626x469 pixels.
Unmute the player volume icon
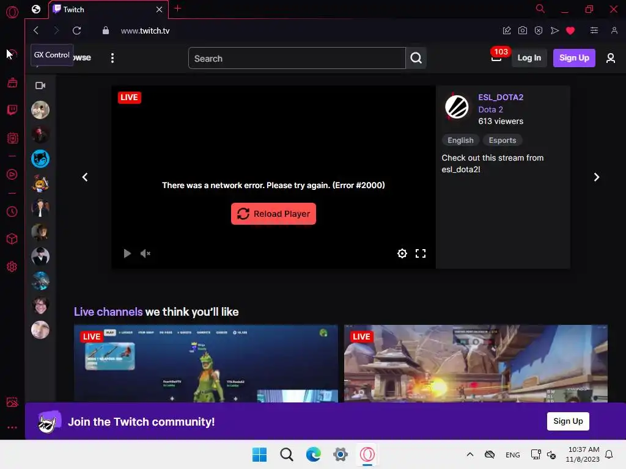pos(145,253)
